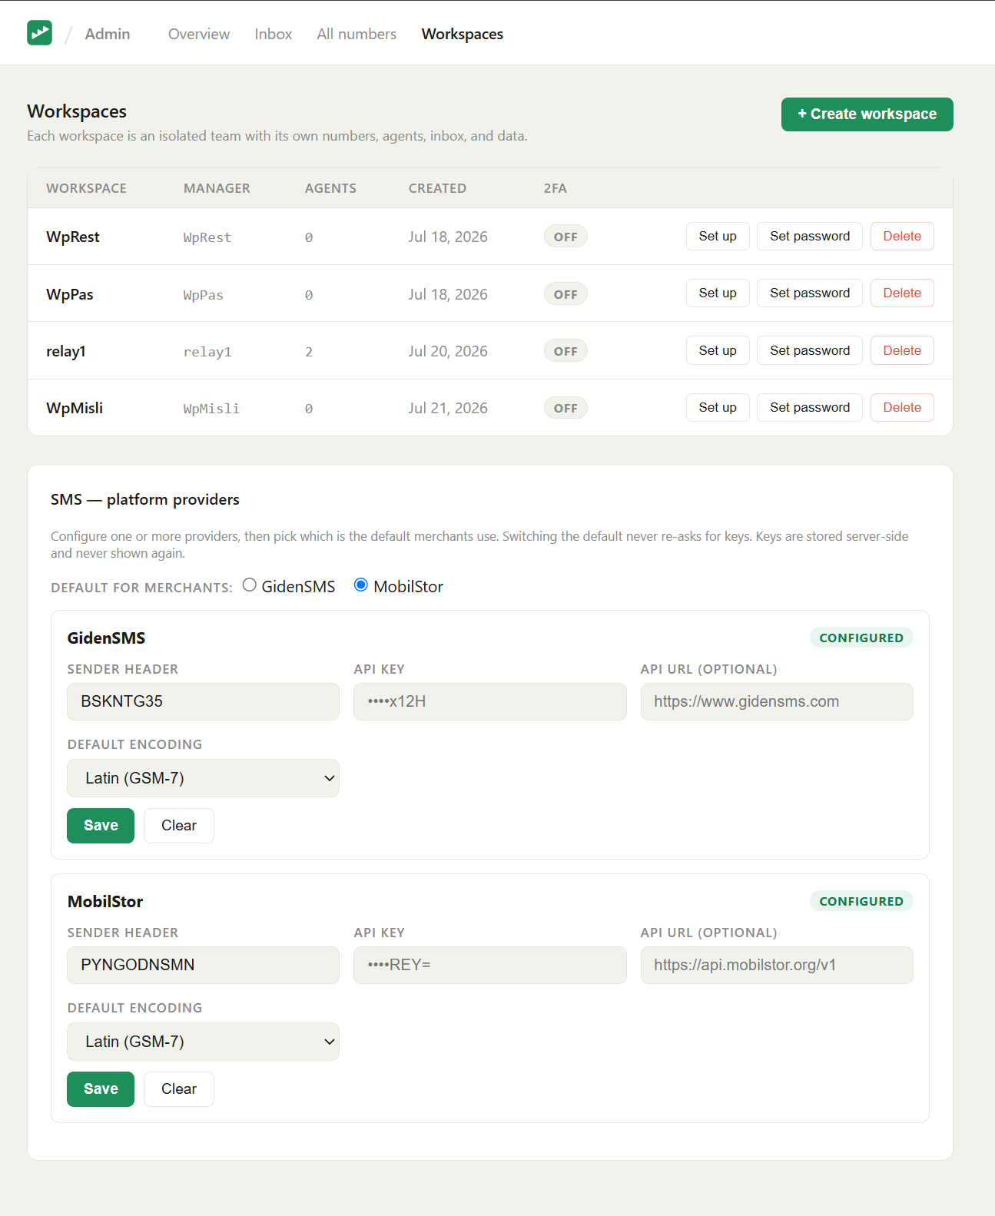
Task: Switch to All numbers tab
Action: point(357,34)
